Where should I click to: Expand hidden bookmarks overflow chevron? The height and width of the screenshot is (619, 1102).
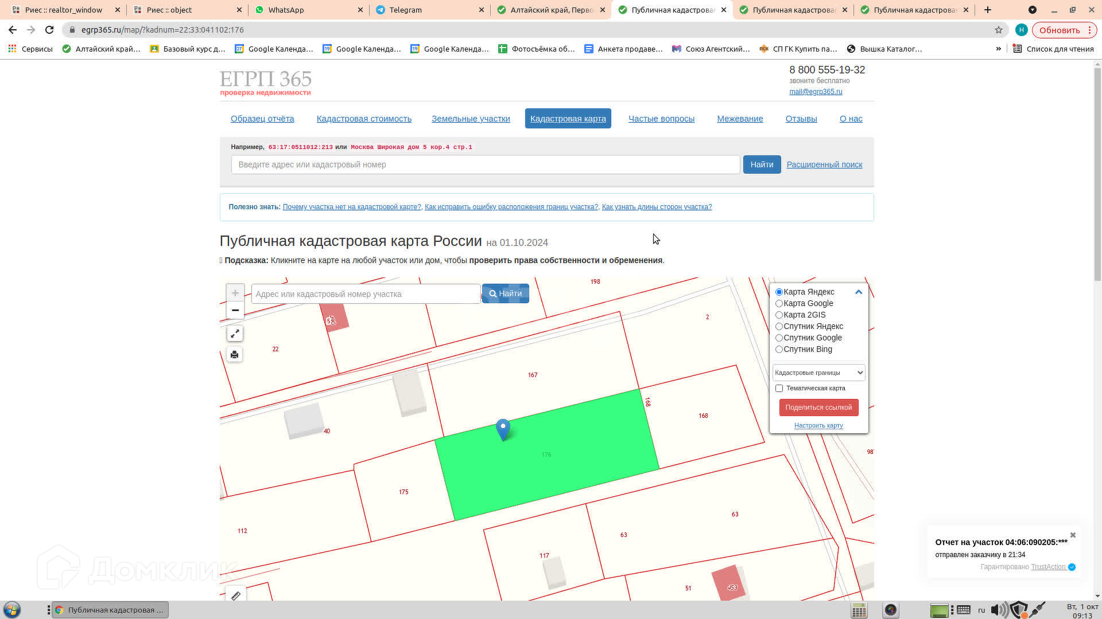coord(998,49)
